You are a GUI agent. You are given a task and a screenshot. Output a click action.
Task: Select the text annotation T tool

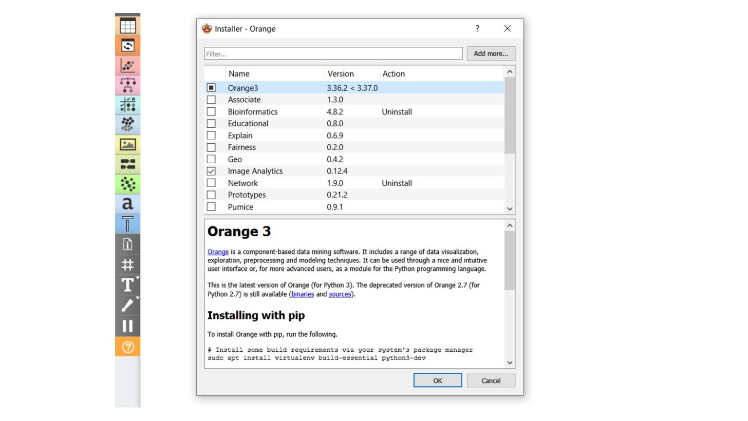coord(128,285)
